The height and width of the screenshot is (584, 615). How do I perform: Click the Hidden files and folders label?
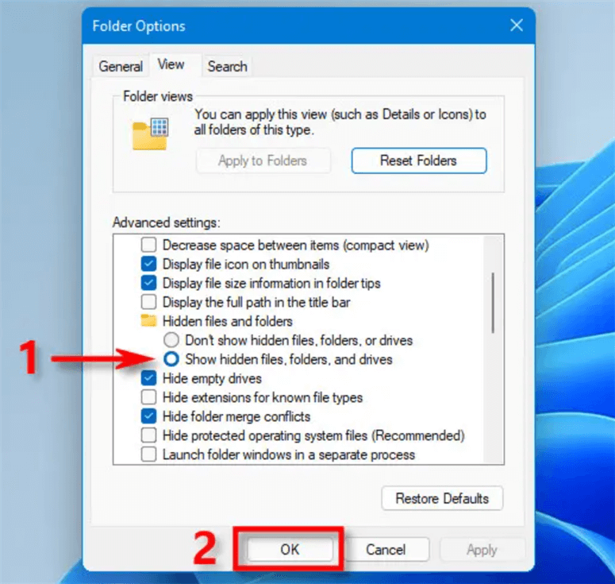click(228, 321)
